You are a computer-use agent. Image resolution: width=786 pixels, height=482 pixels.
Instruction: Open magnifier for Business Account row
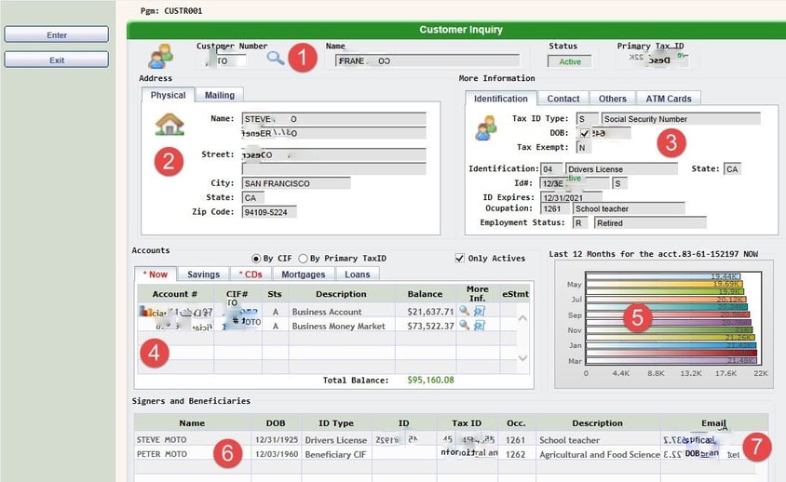coord(464,311)
